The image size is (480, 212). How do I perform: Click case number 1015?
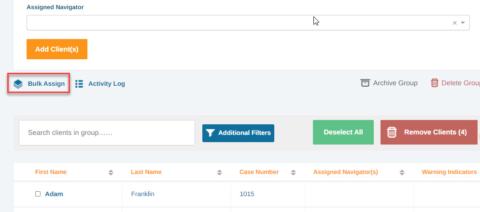[247, 194]
